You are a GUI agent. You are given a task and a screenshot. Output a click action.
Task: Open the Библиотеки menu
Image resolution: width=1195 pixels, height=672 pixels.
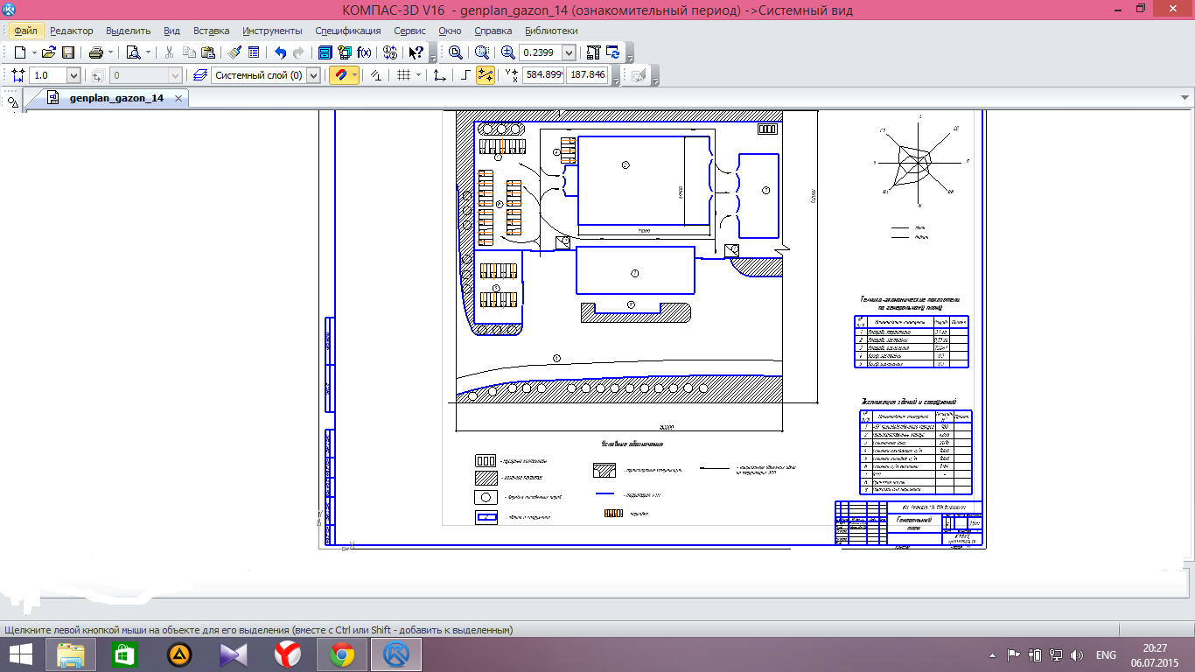coord(551,31)
